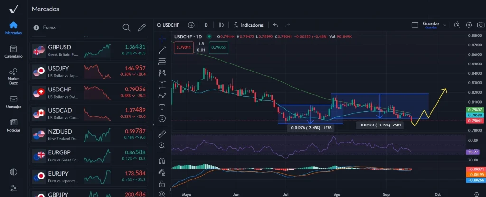
Task: Open Calendario section
Action: click(x=13, y=52)
